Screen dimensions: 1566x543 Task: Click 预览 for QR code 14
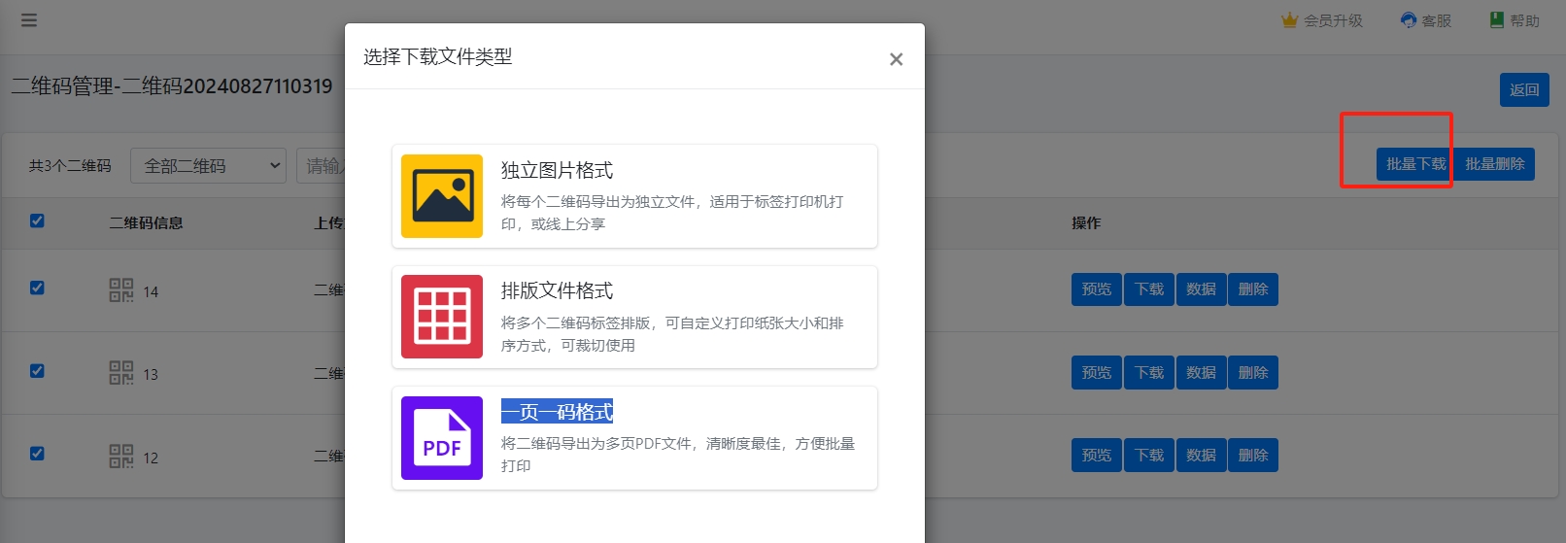tap(1096, 289)
